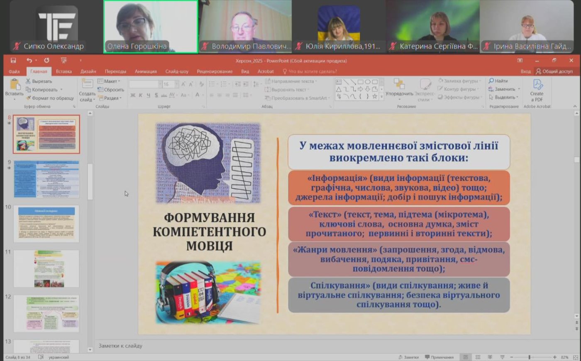Switch to the Дизайн tab
This screenshot has width=581, height=361.
88,71
